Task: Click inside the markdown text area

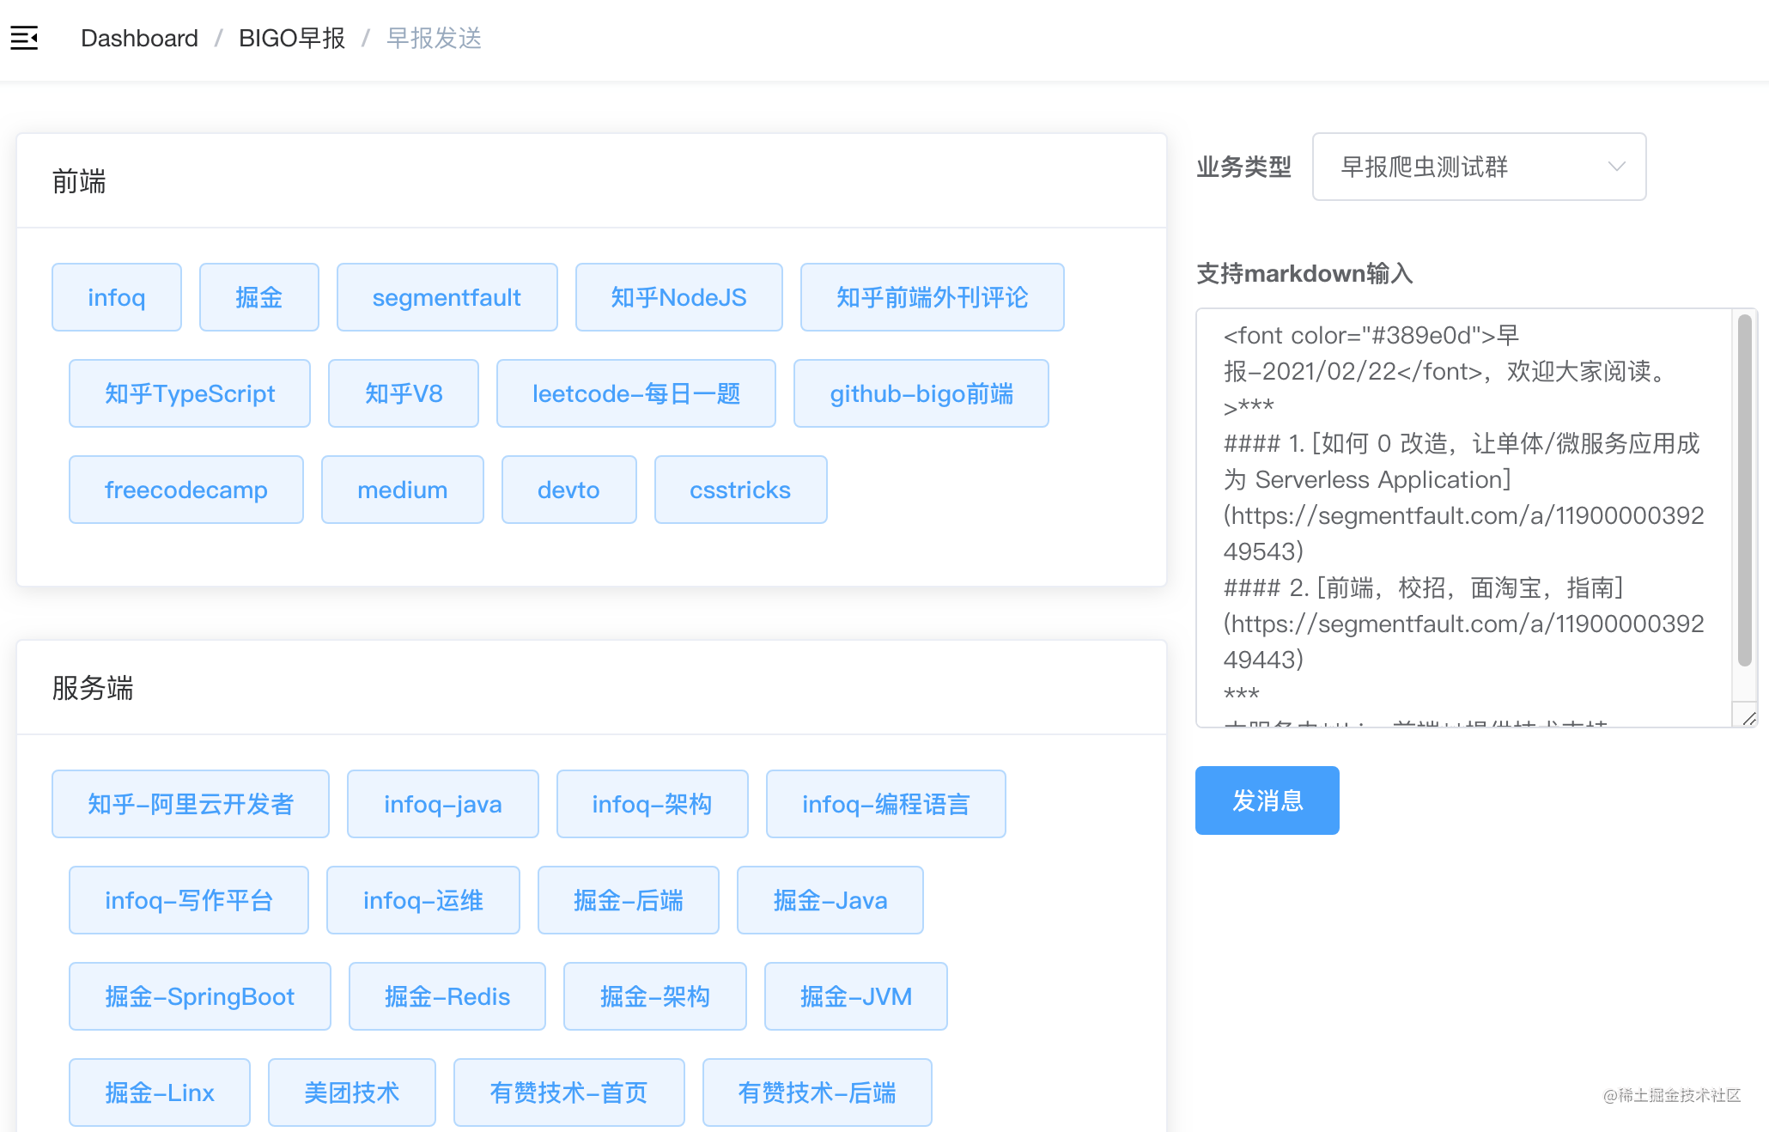Action: [x=1460, y=515]
